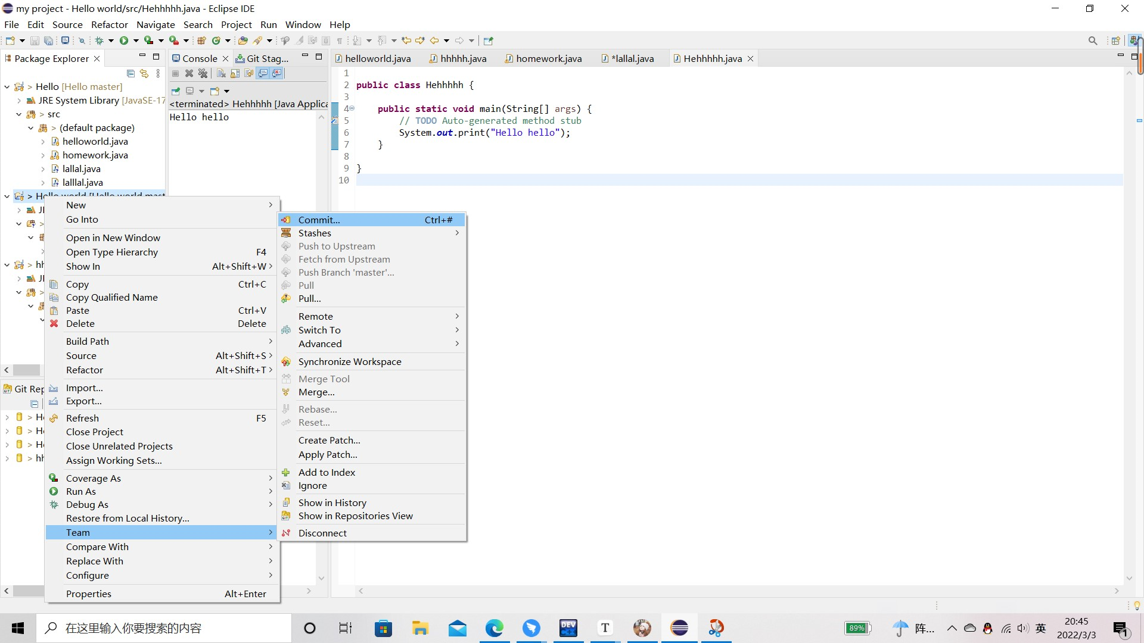
Task: Click the Last Edit Location arrow icon
Action: click(x=406, y=40)
